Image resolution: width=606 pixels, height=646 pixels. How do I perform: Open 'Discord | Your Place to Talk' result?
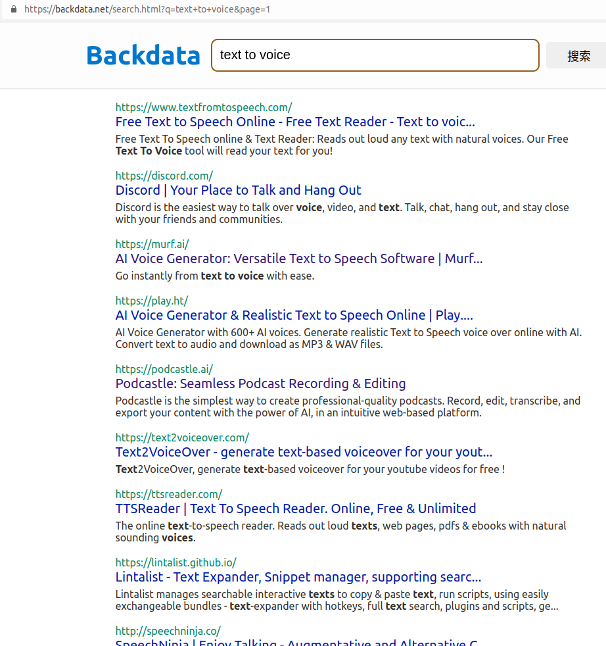click(x=239, y=190)
